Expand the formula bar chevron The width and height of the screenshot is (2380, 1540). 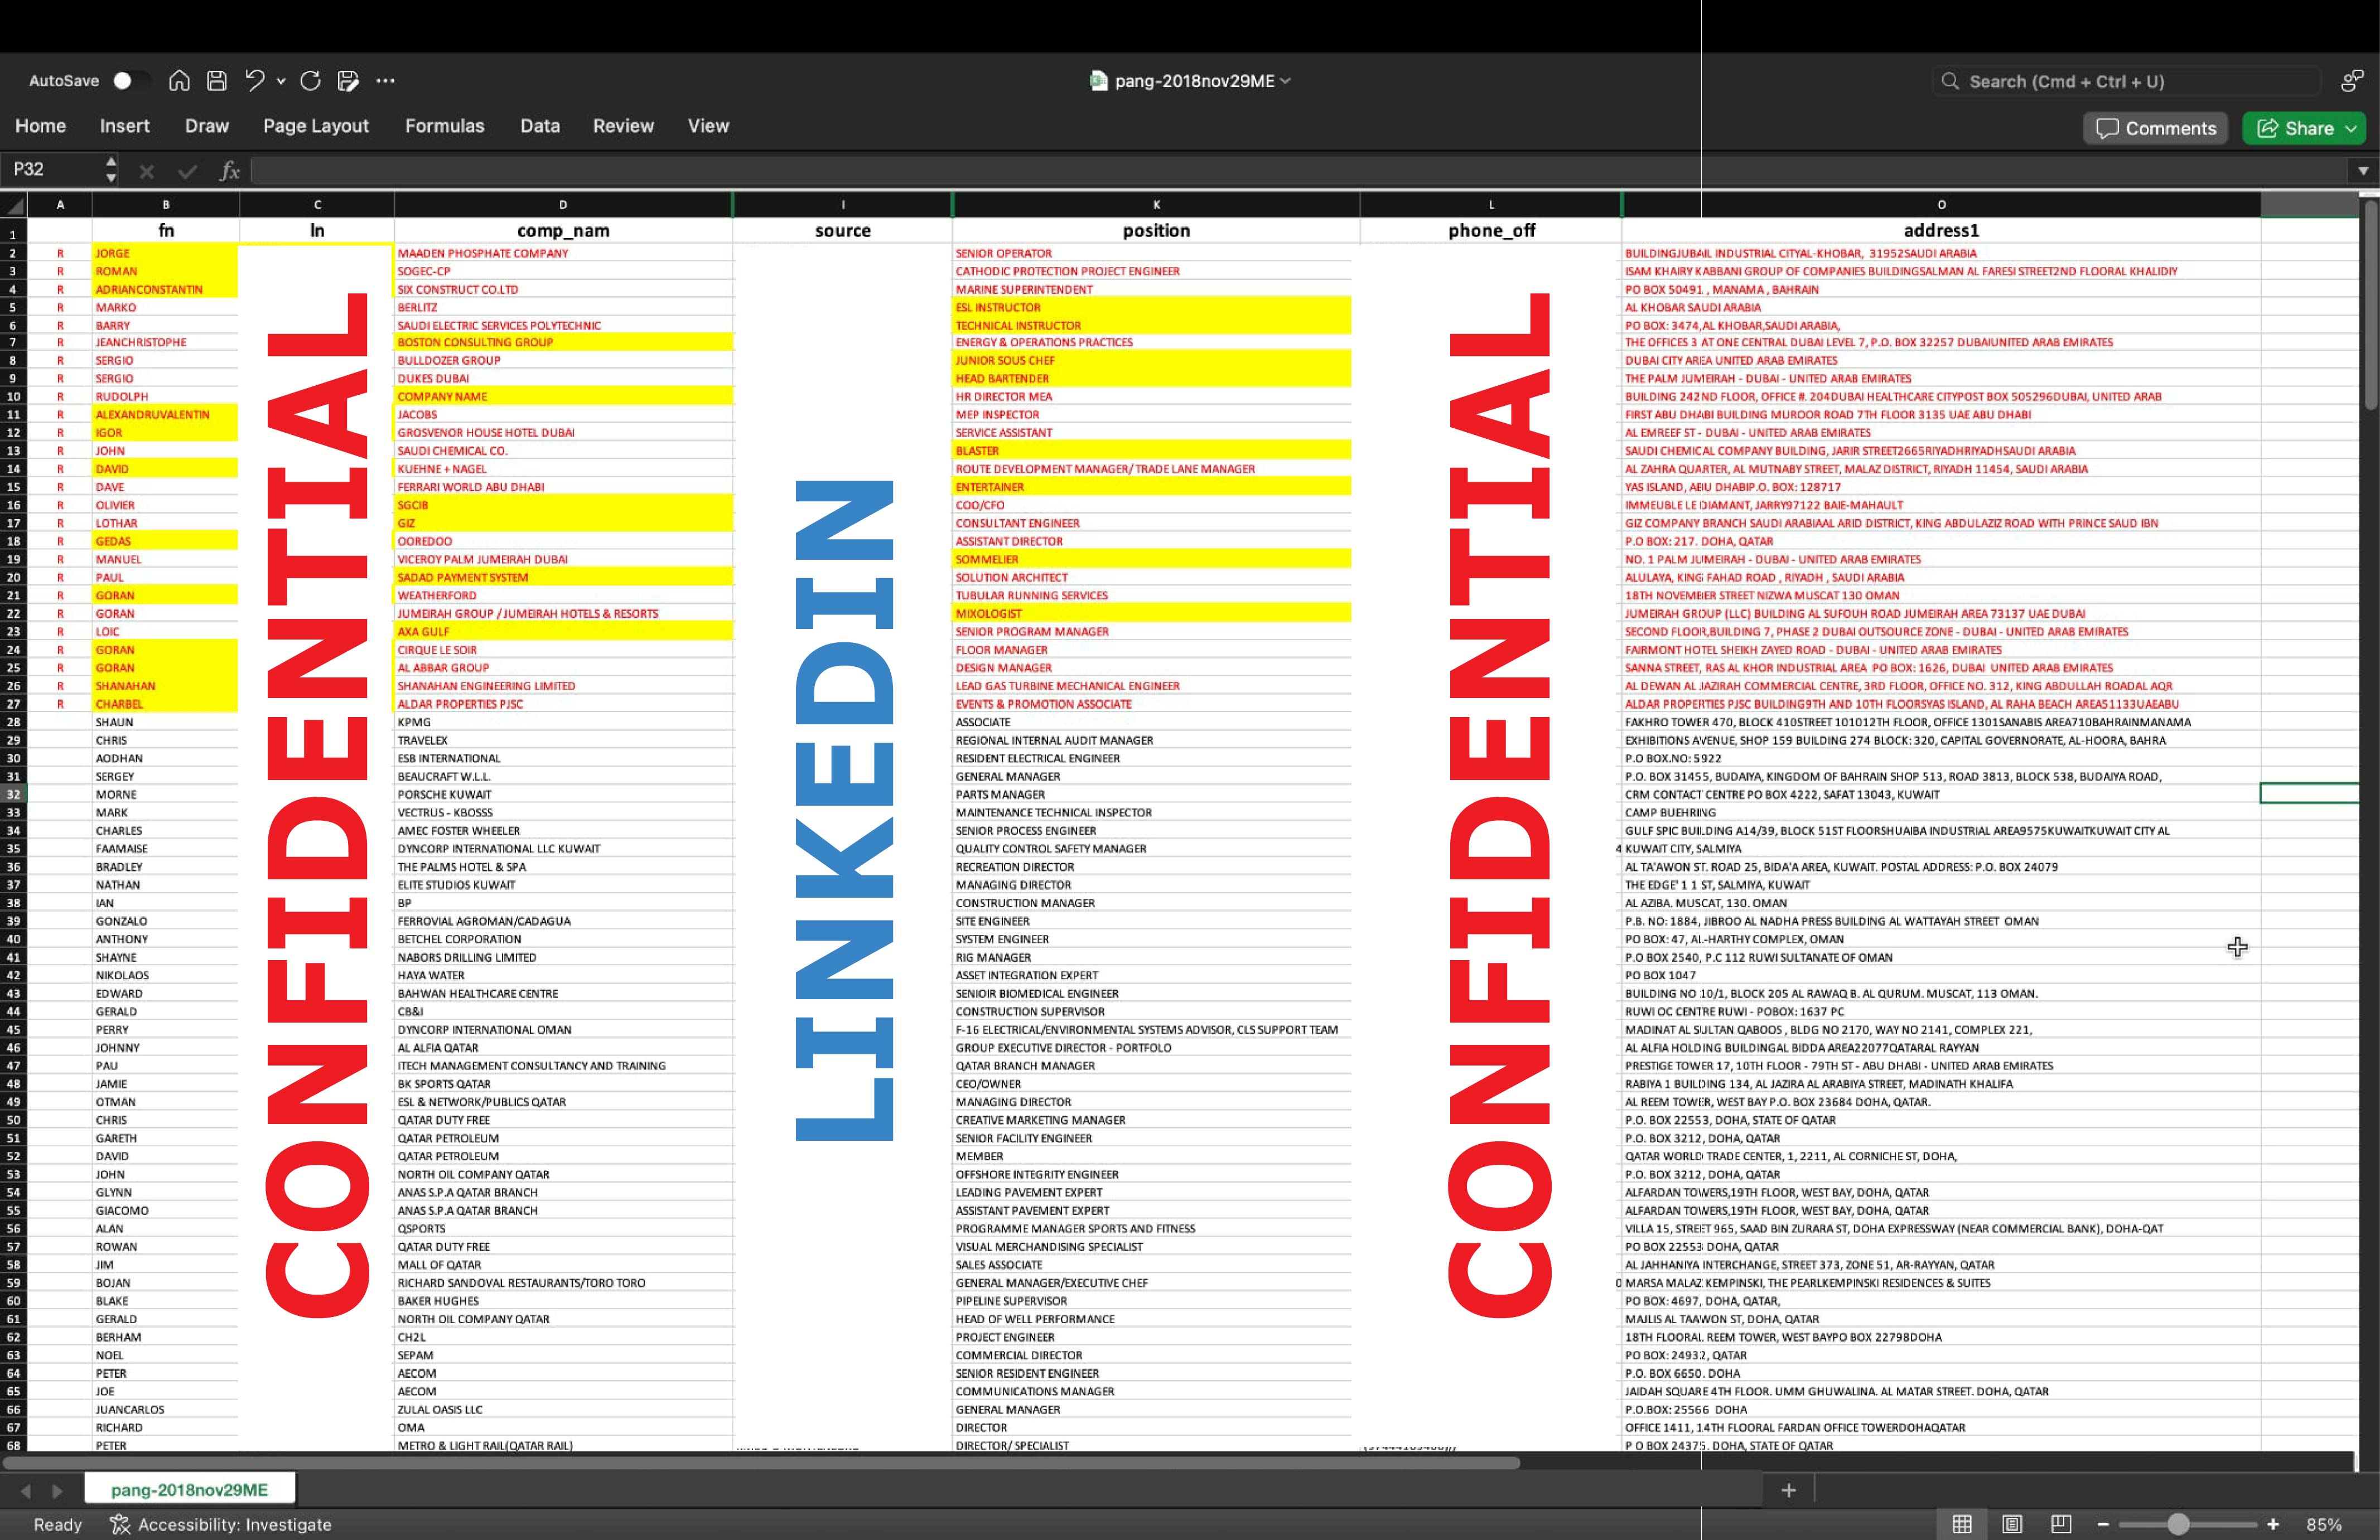tap(2363, 171)
